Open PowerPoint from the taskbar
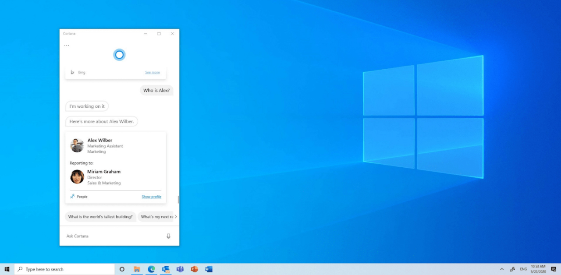The image size is (561, 275). tap(195, 269)
